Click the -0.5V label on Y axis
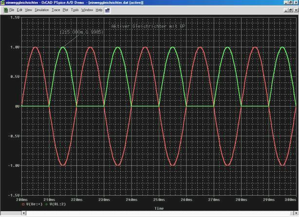Image resolution: width=299 pixels, height=217 pixels. (x=14, y=136)
